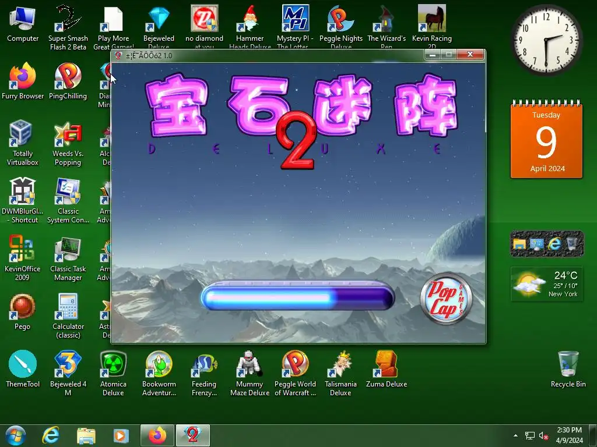
Task: Select the no diamond at you icon
Action: (204, 26)
